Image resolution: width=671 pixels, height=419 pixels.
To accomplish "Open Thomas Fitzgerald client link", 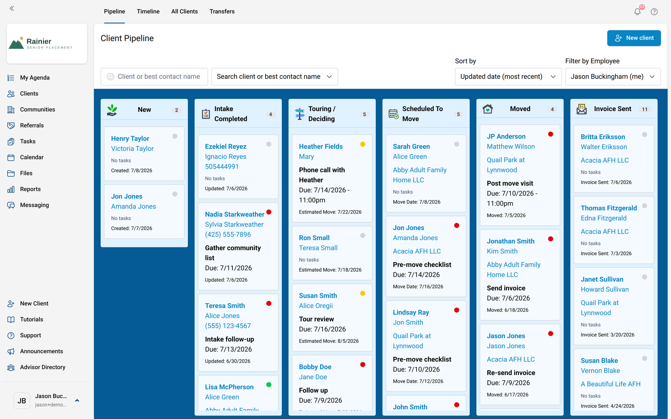I will (609, 208).
